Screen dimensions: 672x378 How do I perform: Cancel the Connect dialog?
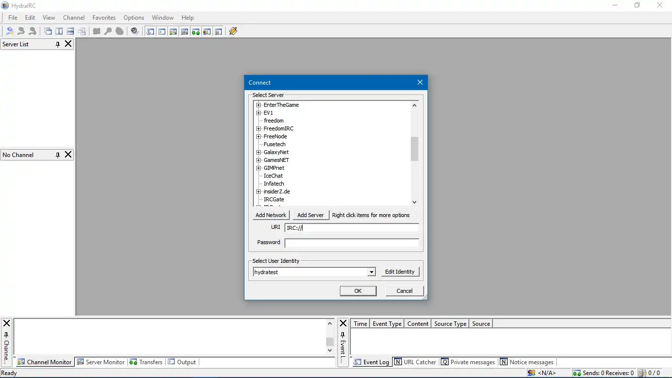pos(404,291)
